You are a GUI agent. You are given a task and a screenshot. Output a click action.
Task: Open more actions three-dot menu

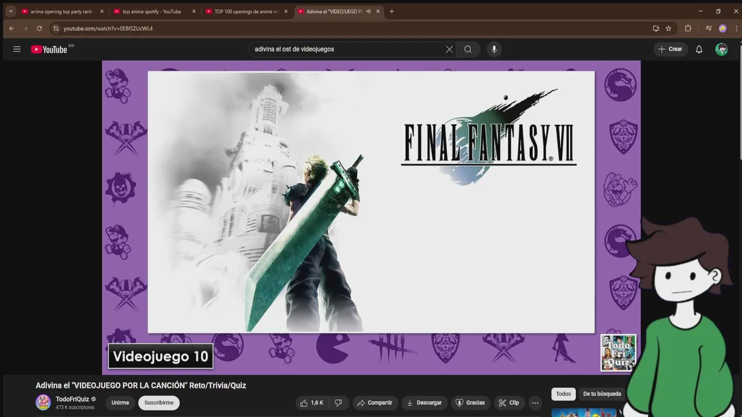(x=535, y=403)
